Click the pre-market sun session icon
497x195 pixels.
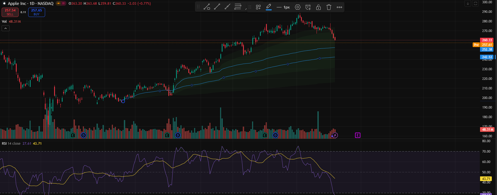(59, 3)
